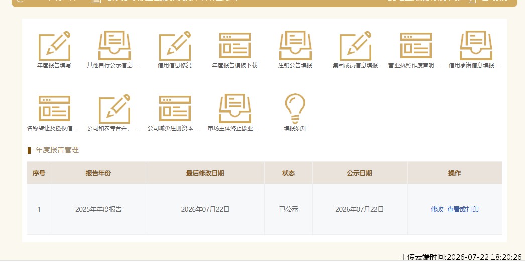Screen dimensions: 525x264
Task: Open 年度报告模板下载 icon
Action: tap(235, 46)
